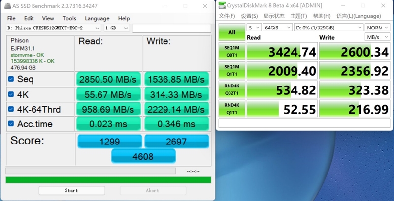
Task: Open the Help menu in AS SSD
Action: pos(124,18)
